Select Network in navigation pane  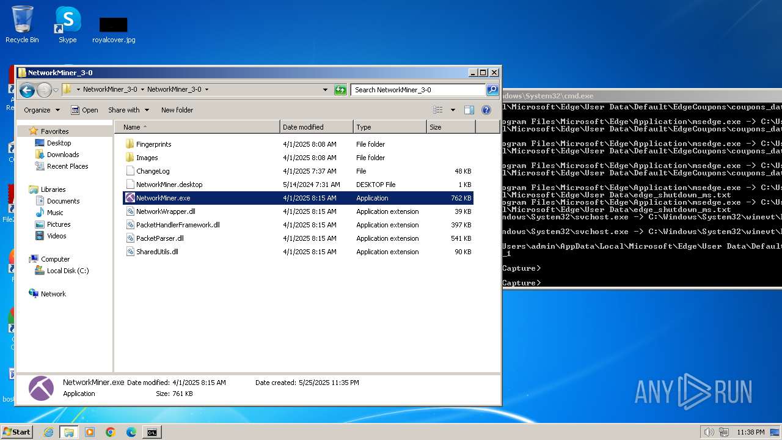(x=53, y=294)
